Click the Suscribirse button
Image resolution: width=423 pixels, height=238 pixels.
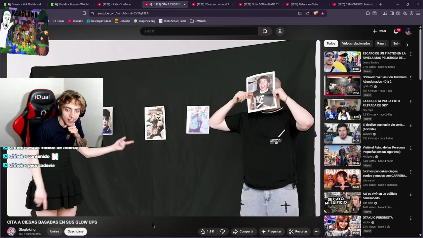(x=76, y=231)
